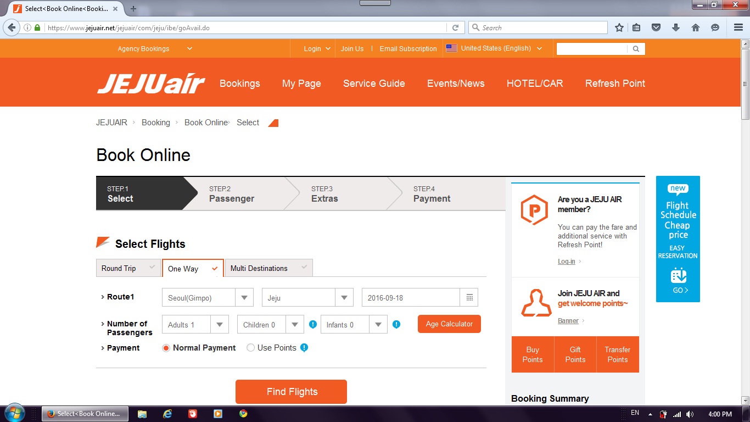This screenshot has width=750, height=422.
Task: Click the Firefox Search box
Action: click(x=538, y=27)
